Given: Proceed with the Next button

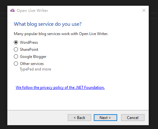Looking at the screenshot, I should [105, 118].
